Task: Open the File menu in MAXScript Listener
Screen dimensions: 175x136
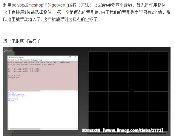Action: 9,60
